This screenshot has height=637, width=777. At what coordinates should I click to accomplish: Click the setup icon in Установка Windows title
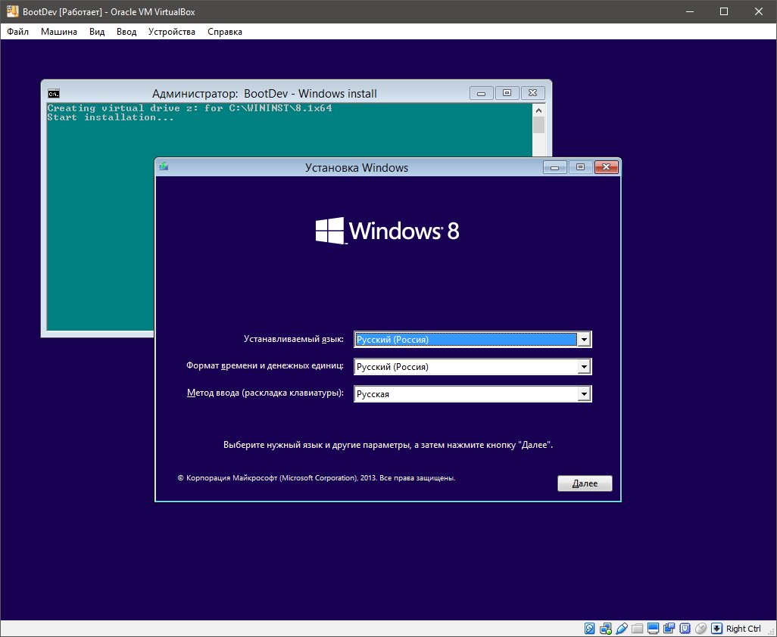pyautogui.click(x=164, y=166)
